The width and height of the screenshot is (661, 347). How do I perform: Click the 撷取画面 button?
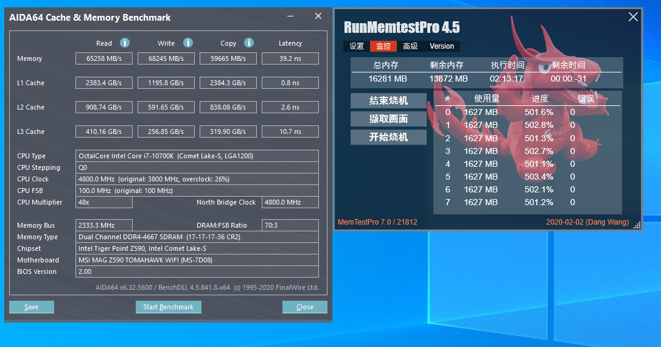pyautogui.click(x=388, y=119)
